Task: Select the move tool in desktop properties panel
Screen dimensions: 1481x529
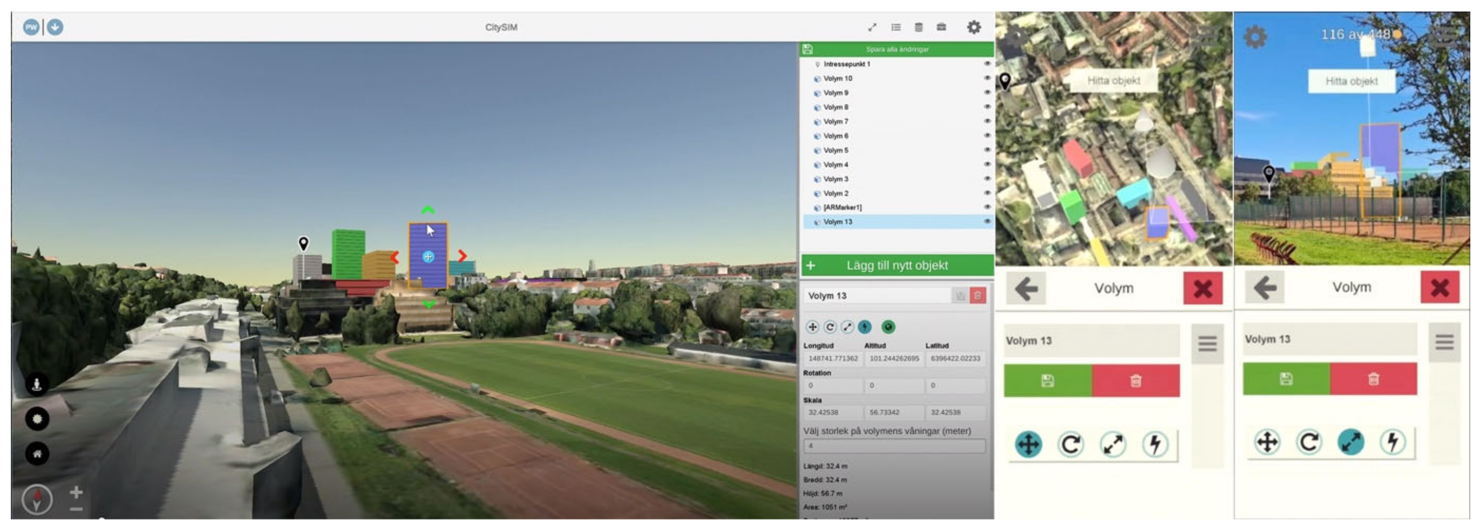Action: pos(812,327)
